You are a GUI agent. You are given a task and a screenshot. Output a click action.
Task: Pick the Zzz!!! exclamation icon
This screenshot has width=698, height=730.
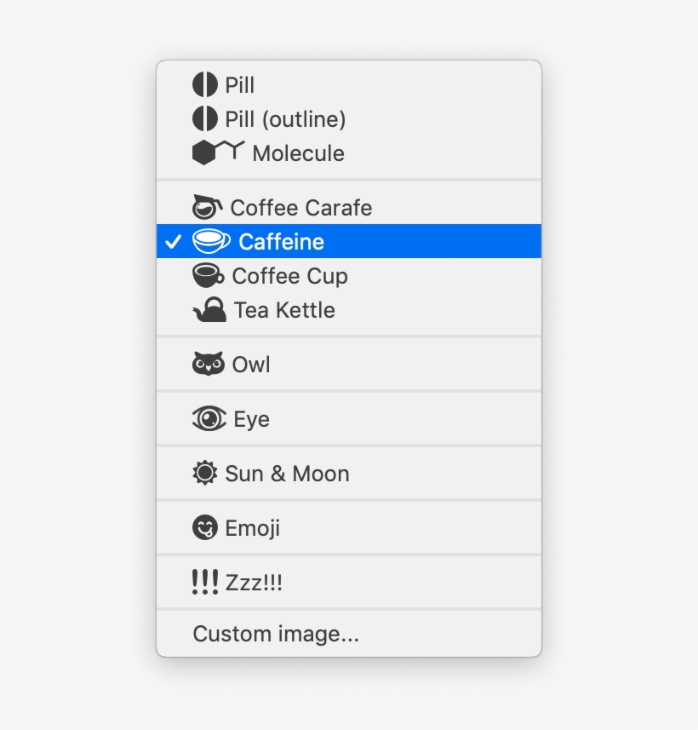(x=204, y=582)
